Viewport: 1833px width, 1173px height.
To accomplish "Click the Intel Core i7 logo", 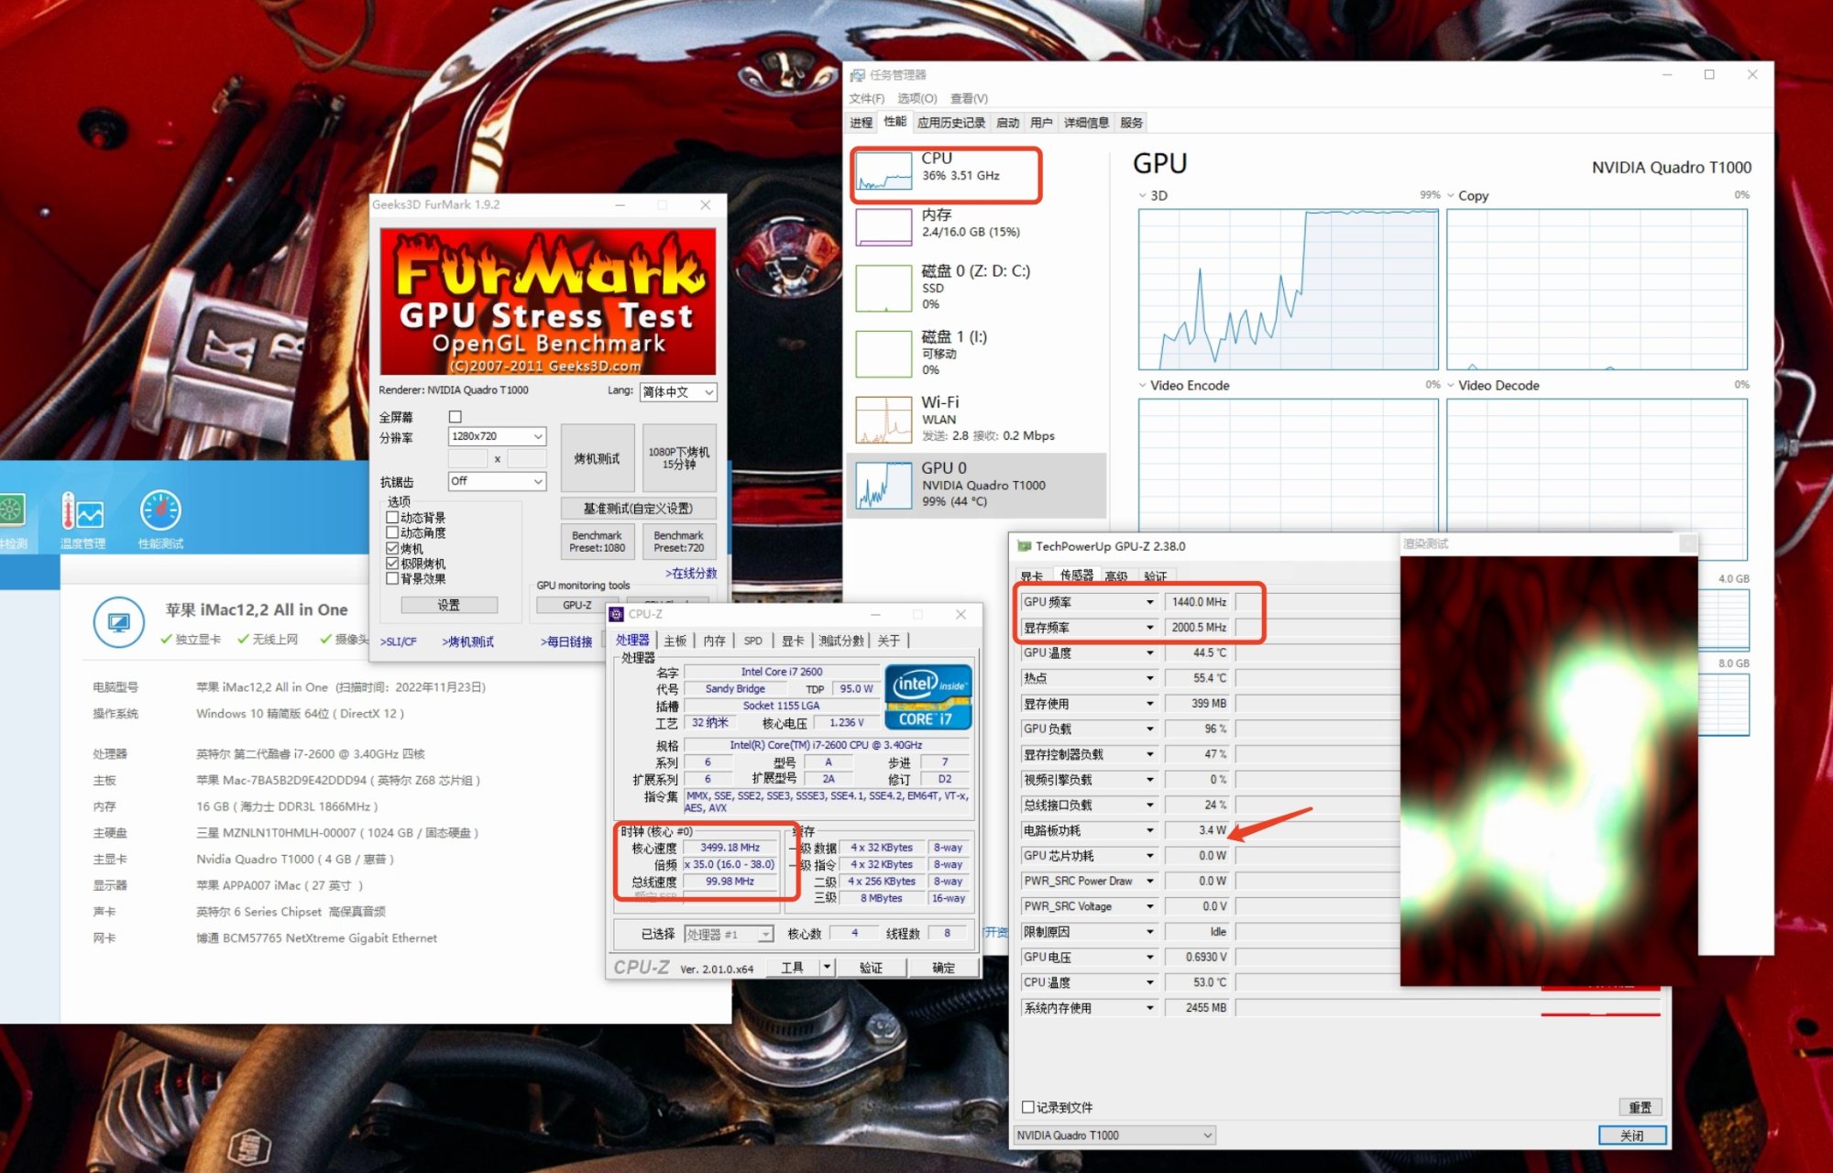I will tap(927, 696).
